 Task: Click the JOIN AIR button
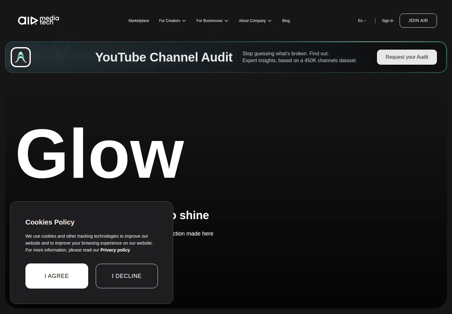418,20
